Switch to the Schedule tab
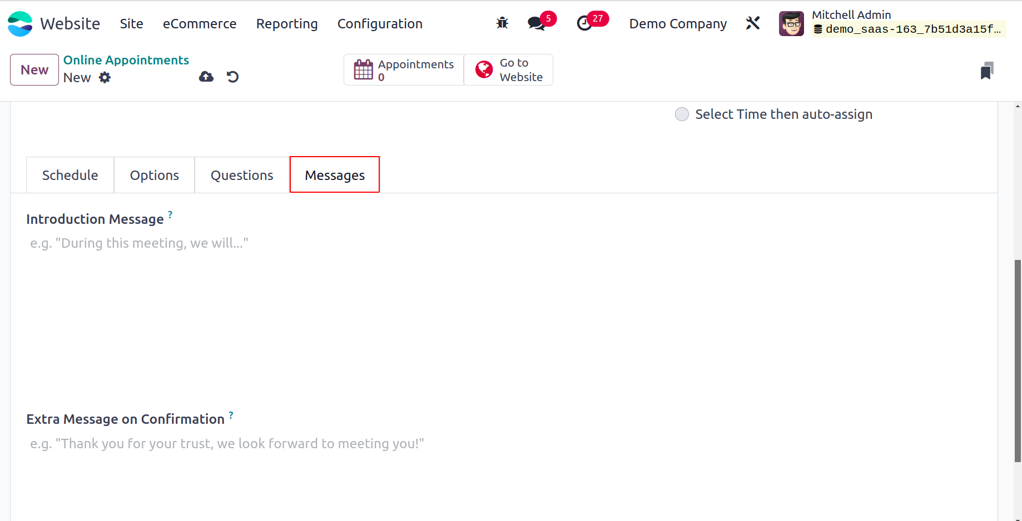Screen dimensions: 1022x521 [70, 175]
